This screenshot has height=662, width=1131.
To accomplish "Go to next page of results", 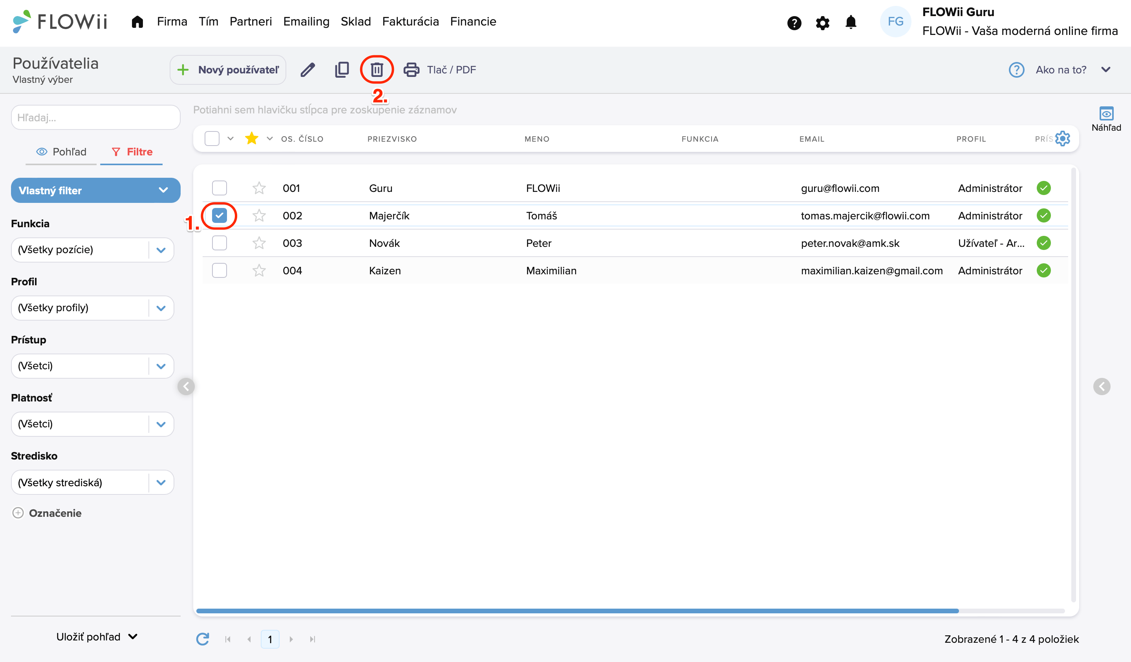I will pyautogui.click(x=291, y=639).
